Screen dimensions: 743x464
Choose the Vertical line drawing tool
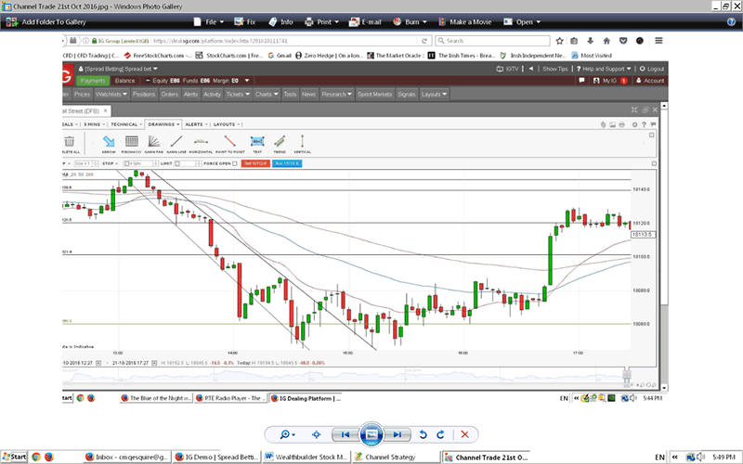302,143
